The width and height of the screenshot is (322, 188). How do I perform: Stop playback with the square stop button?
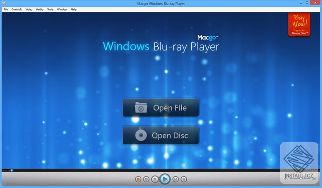pos(155,179)
